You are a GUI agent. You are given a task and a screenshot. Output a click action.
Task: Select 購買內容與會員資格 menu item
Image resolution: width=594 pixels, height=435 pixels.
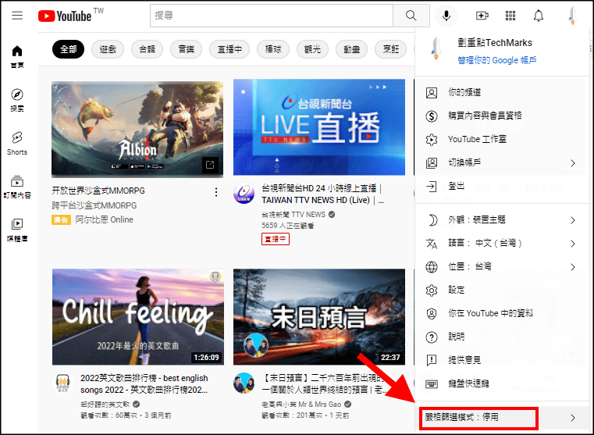[x=502, y=116]
